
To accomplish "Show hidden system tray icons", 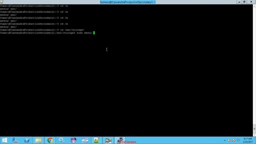I will point(225,140).
